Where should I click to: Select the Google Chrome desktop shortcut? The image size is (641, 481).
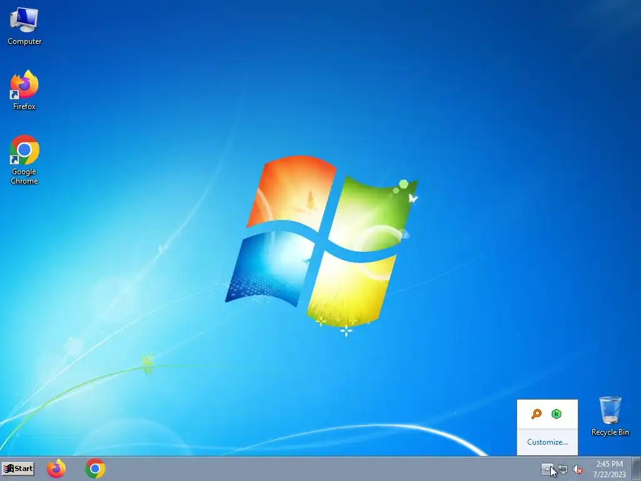pyautogui.click(x=24, y=160)
